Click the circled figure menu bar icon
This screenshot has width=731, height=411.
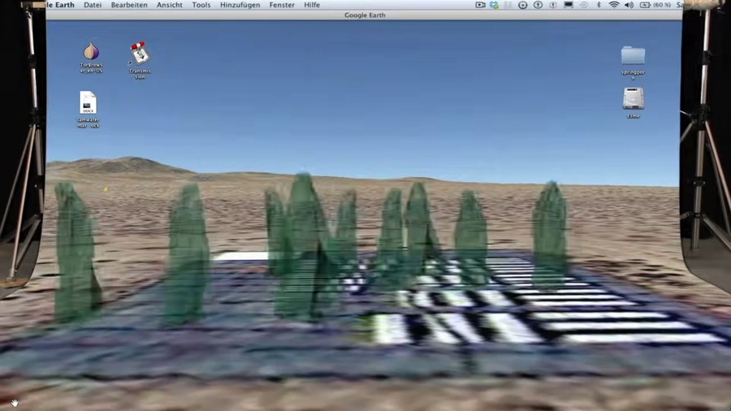pos(538,5)
